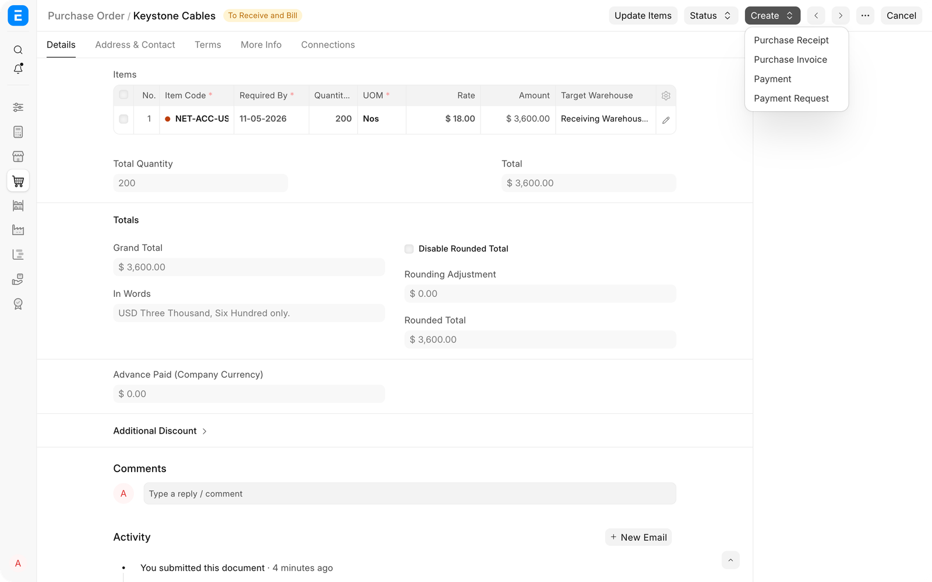This screenshot has width=932, height=582.
Task: Click the $ 18.00 rate cell
Action: [x=443, y=119]
